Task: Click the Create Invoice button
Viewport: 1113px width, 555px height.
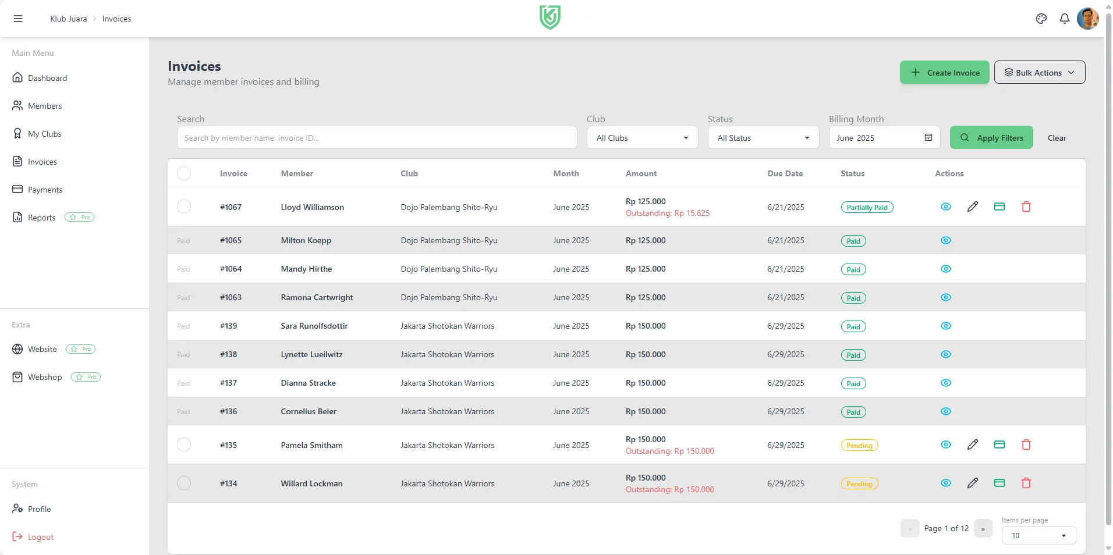Action: click(x=944, y=72)
